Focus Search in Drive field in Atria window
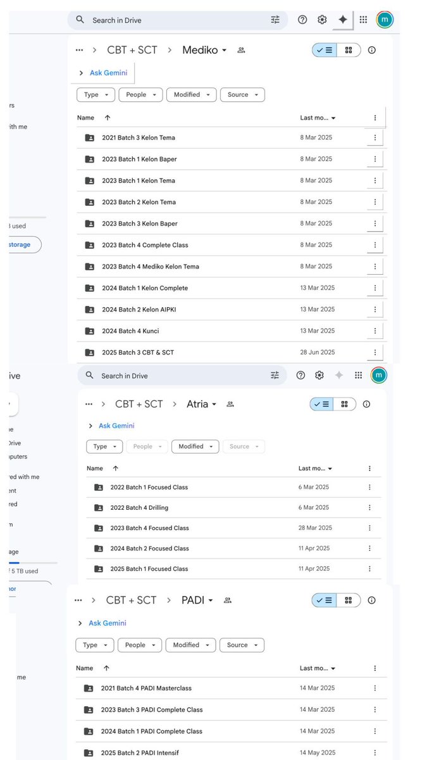Screen dimensions: 427x760 (x=183, y=376)
